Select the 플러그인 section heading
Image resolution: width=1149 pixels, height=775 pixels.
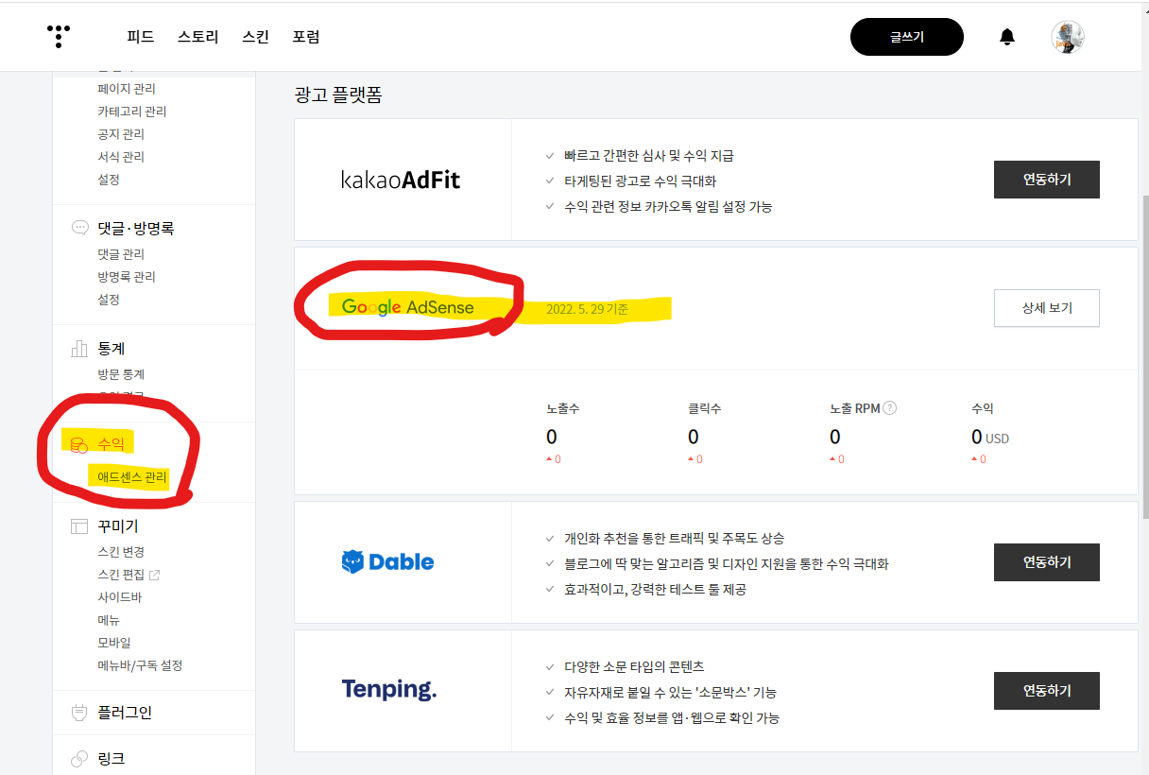click(125, 713)
